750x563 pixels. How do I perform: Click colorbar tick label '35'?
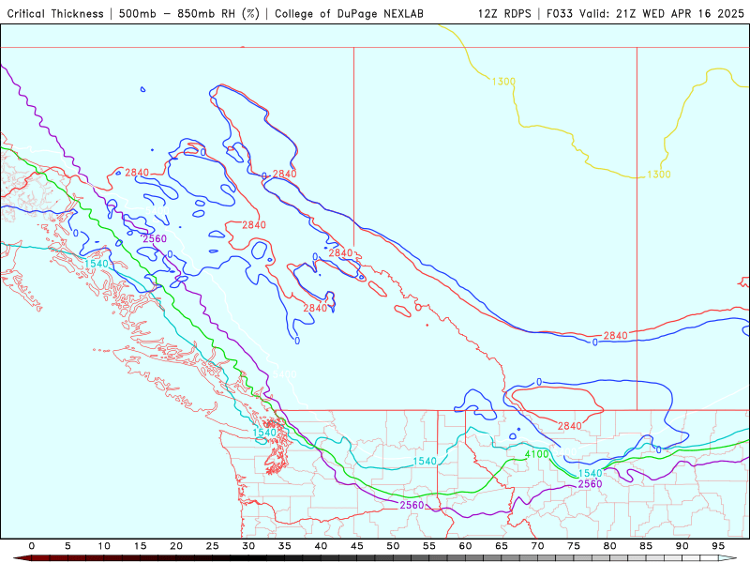pyautogui.click(x=285, y=546)
